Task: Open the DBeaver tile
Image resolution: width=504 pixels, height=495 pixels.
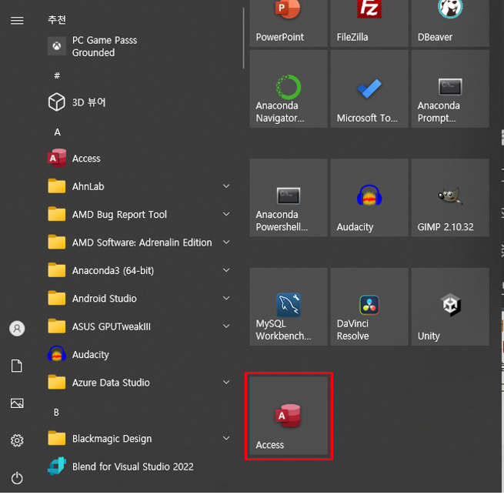Action: click(450, 23)
